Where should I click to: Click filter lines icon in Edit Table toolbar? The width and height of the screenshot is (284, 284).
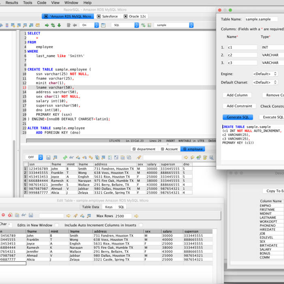click(x=89, y=216)
